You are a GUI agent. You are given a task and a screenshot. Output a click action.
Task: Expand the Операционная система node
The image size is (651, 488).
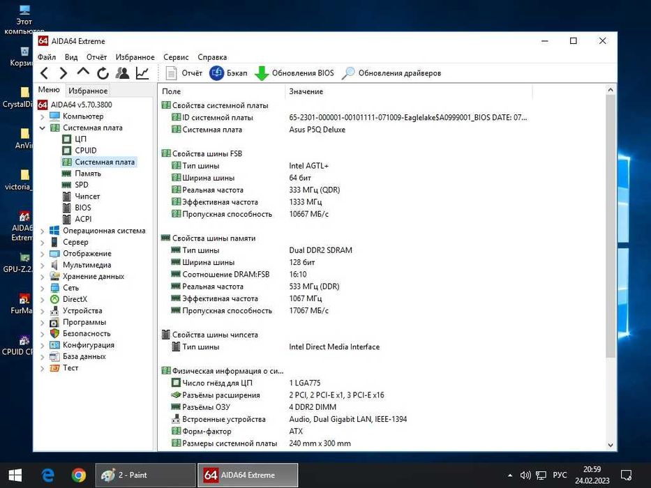coord(42,231)
